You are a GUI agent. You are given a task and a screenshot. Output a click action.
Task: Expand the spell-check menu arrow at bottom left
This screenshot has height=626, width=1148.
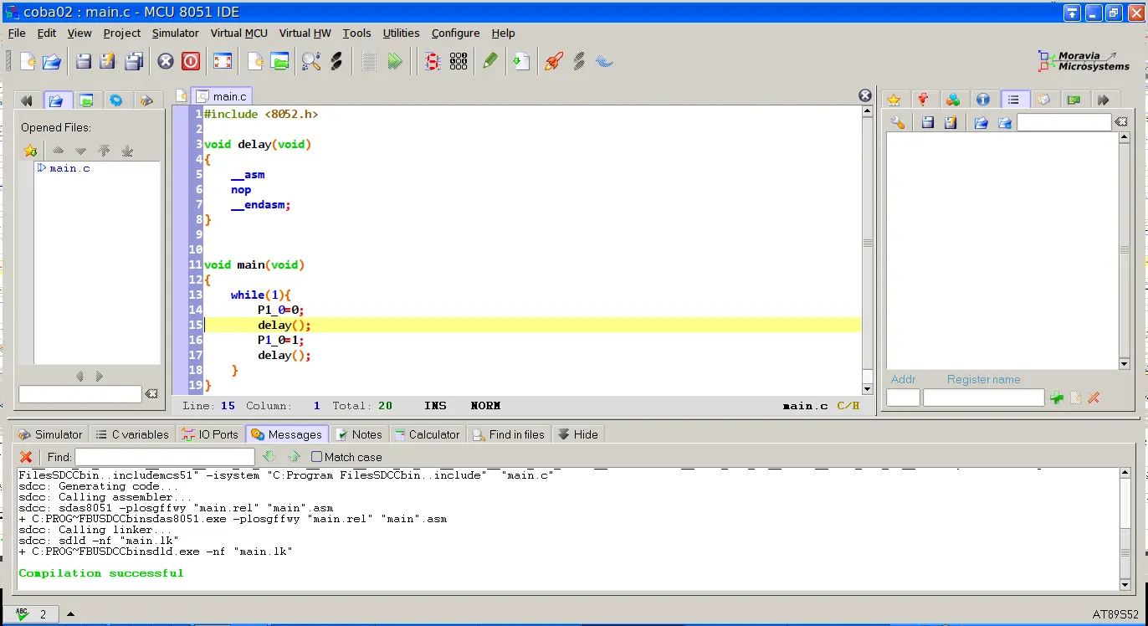click(x=70, y=614)
